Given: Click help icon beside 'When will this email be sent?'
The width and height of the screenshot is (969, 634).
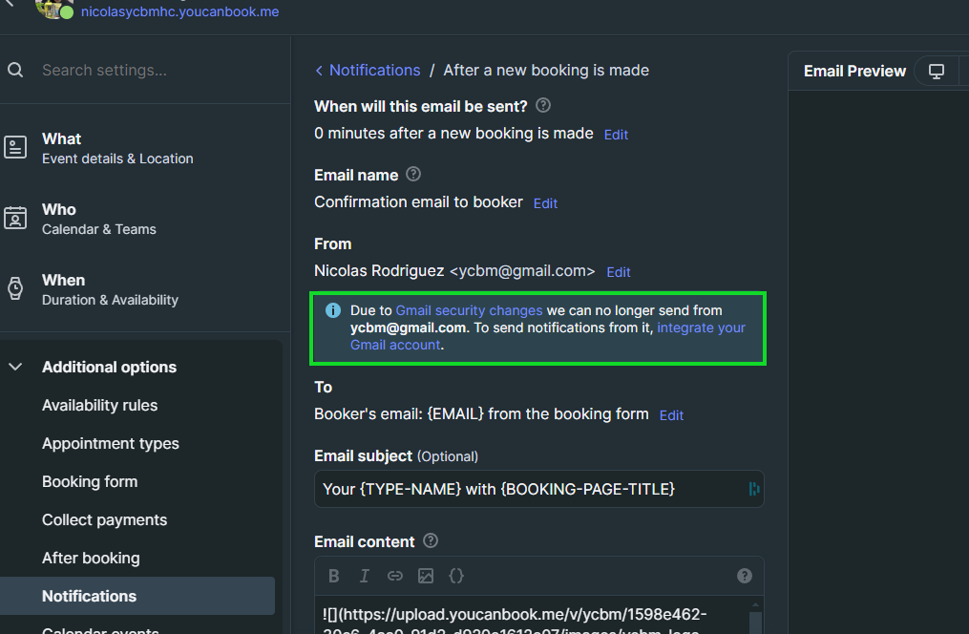Looking at the screenshot, I should (x=543, y=106).
